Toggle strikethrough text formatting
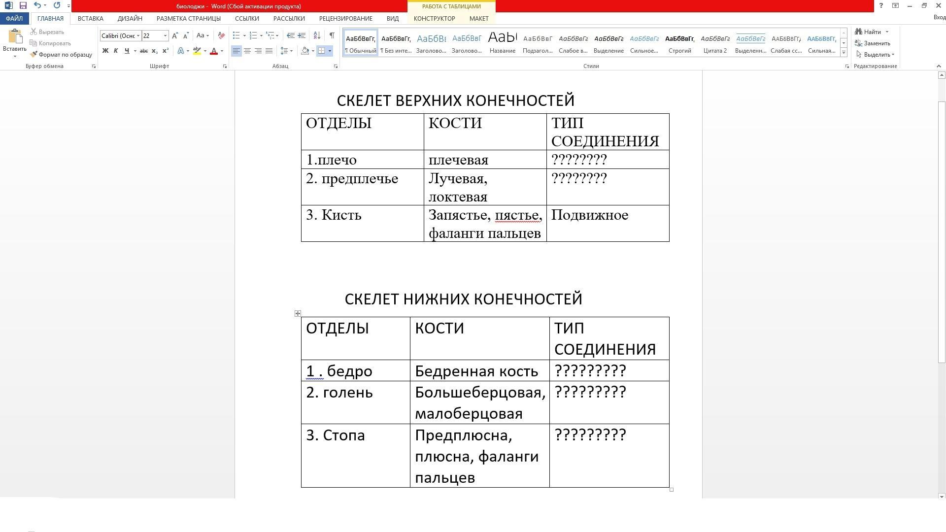This screenshot has height=532, width=946. (x=143, y=51)
